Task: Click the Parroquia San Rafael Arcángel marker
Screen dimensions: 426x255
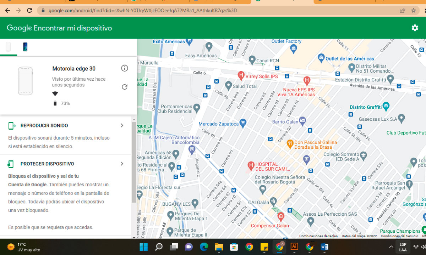Action: pyautogui.click(x=409, y=184)
